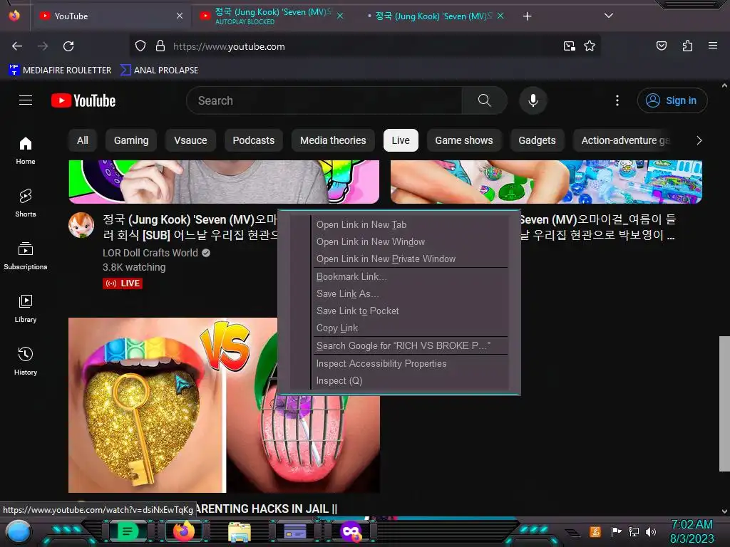Open file explorer in the taskbar
The height and width of the screenshot is (547, 730).
(x=240, y=532)
